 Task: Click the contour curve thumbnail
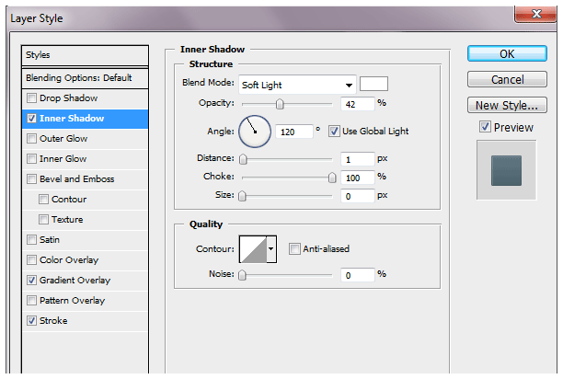[x=252, y=248]
